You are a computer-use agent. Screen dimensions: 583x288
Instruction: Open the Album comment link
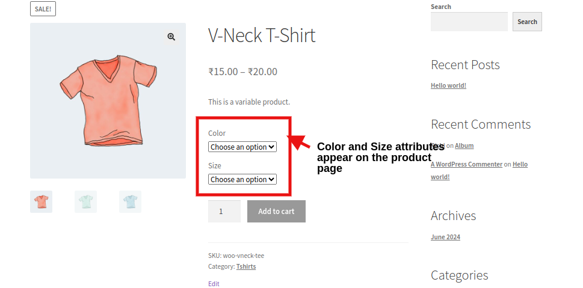point(464,146)
